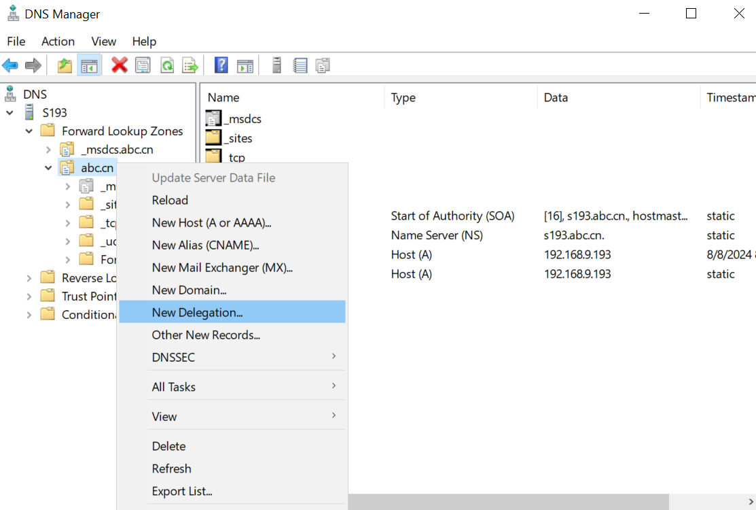The width and height of the screenshot is (756, 510).
Task: Click Refresh in context menu
Action: click(x=232, y=468)
